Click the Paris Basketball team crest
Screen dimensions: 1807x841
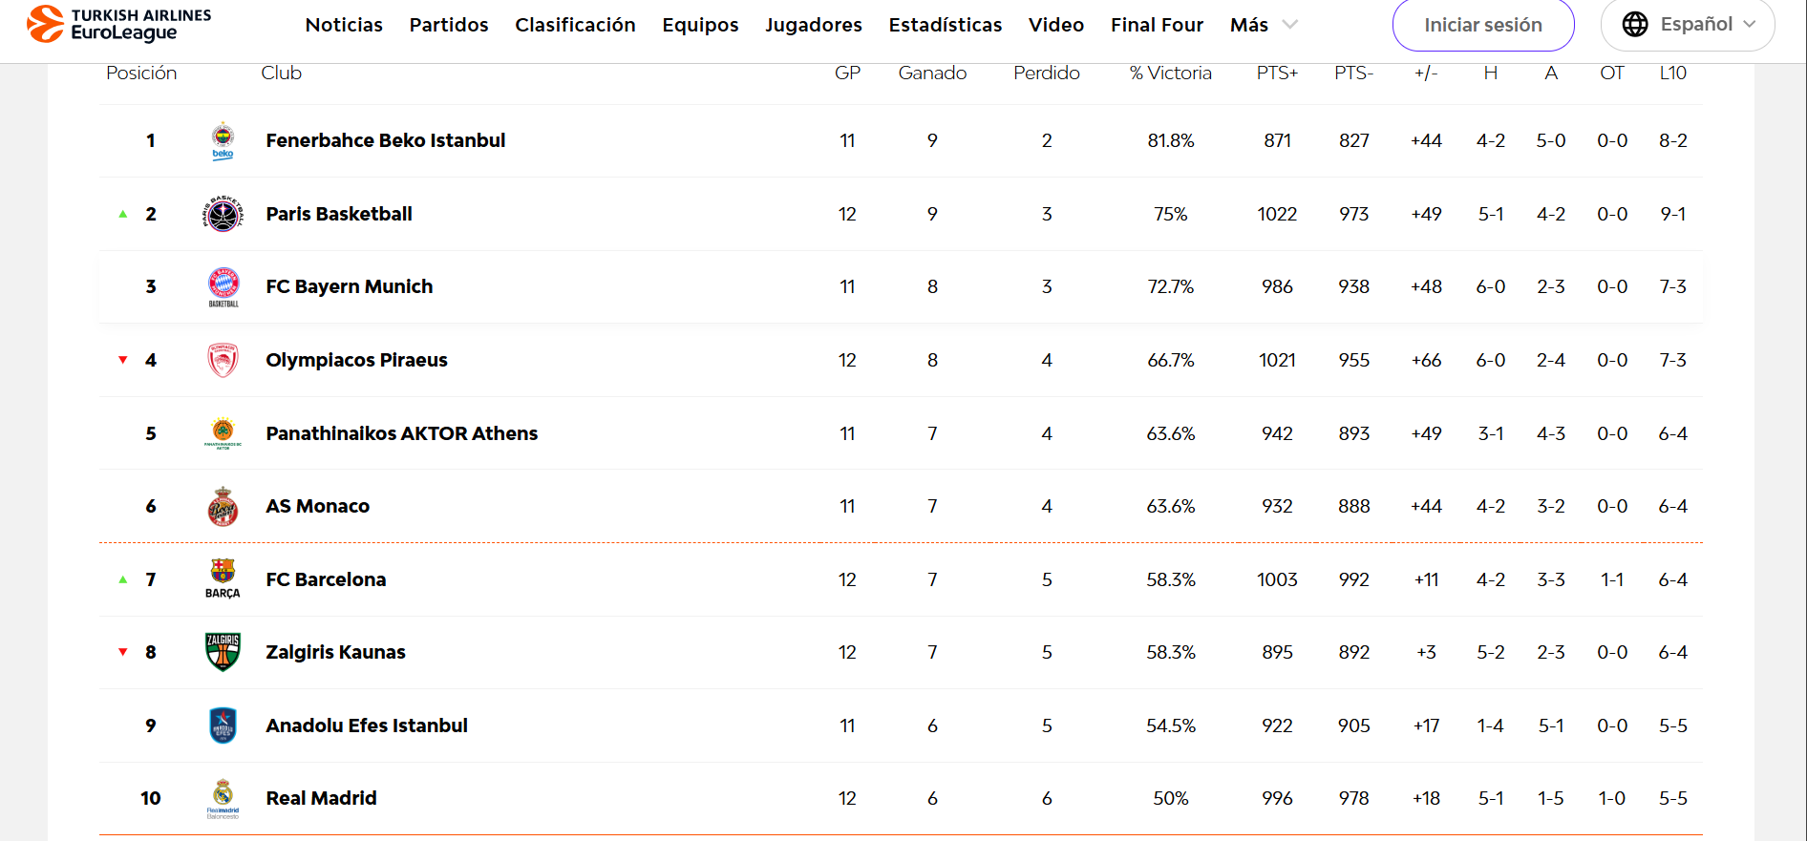click(x=223, y=214)
